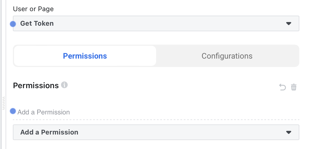Expand the bold Add a Permission dropdown
315x149 pixels.
click(156, 132)
